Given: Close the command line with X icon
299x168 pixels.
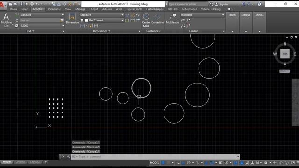Looking at the screenshot, I should click(x=63, y=157).
